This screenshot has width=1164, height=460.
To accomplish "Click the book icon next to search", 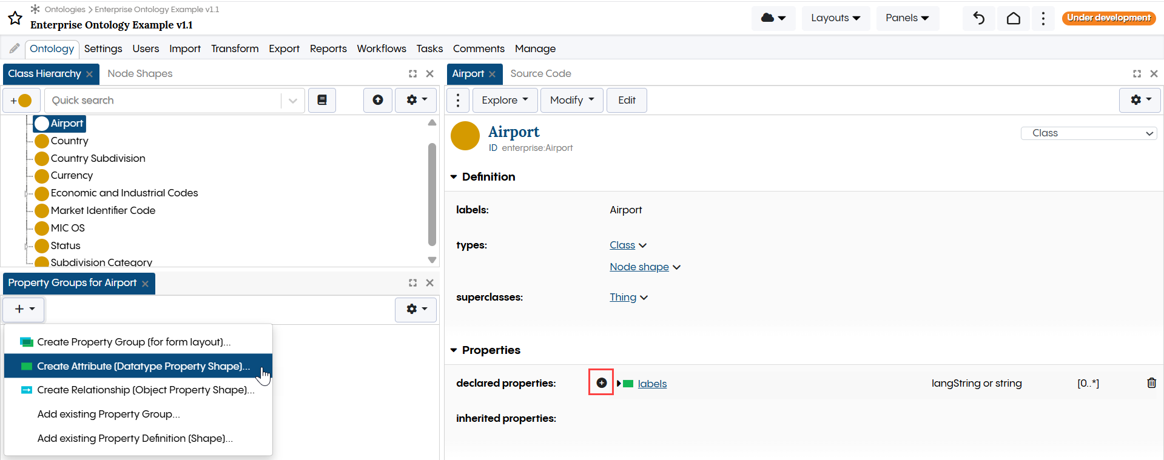I will pos(322,100).
